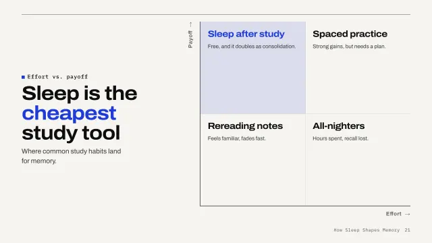Click the blue square bullet before 'Effort vs. payoff'

click(23, 77)
